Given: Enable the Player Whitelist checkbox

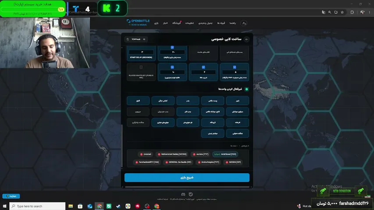Looking at the screenshot, I should [x=141, y=67].
